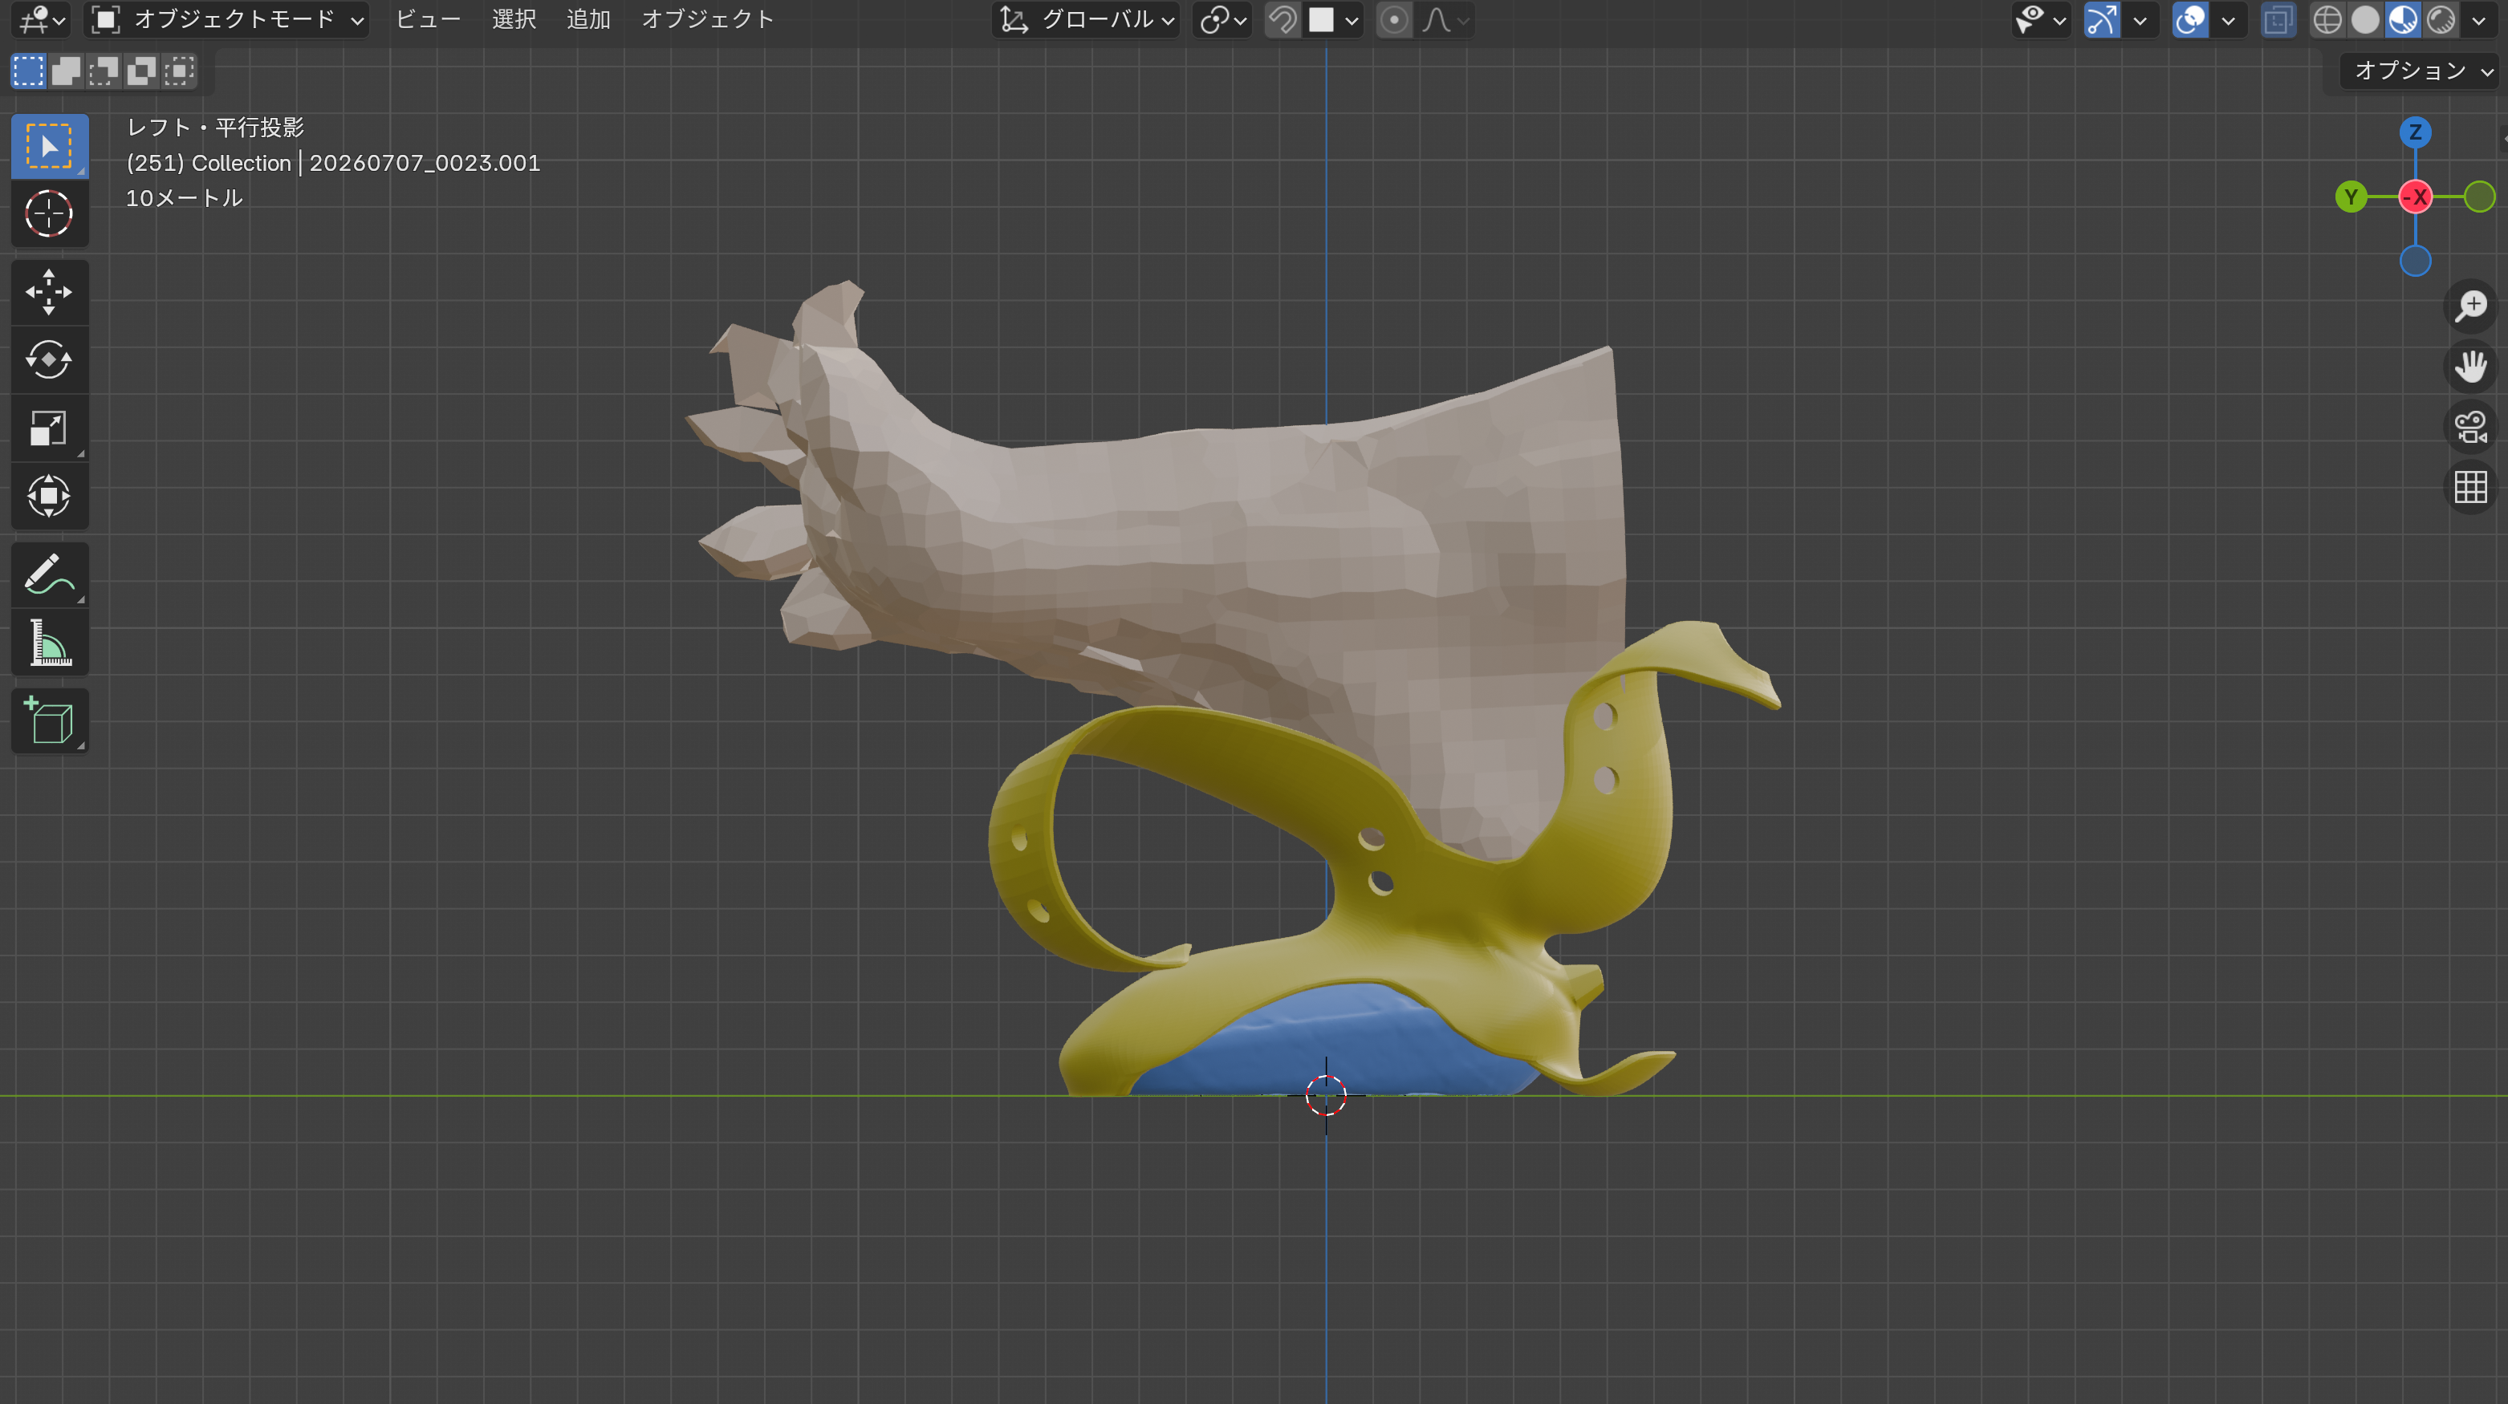Viewport: 2508px width, 1404px height.
Task: Open viewport shading options dropdown
Action: pyautogui.click(x=2480, y=19)
